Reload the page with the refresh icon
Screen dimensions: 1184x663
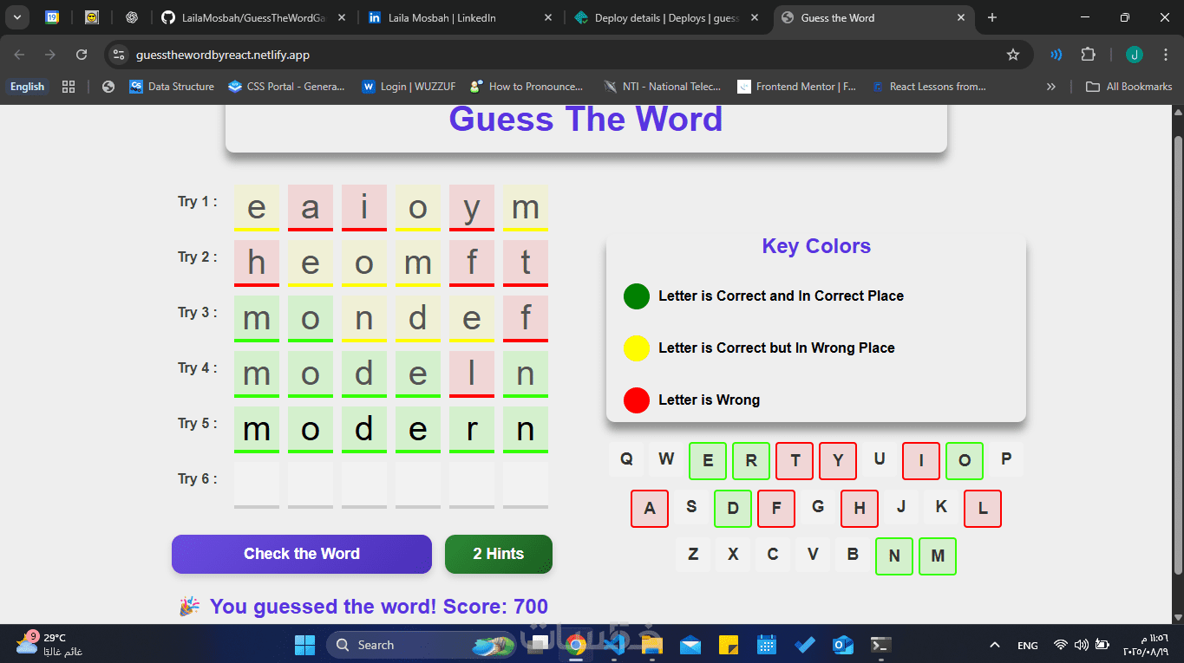tap(82, 55)
